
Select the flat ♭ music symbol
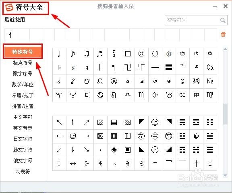coord(59,68)
